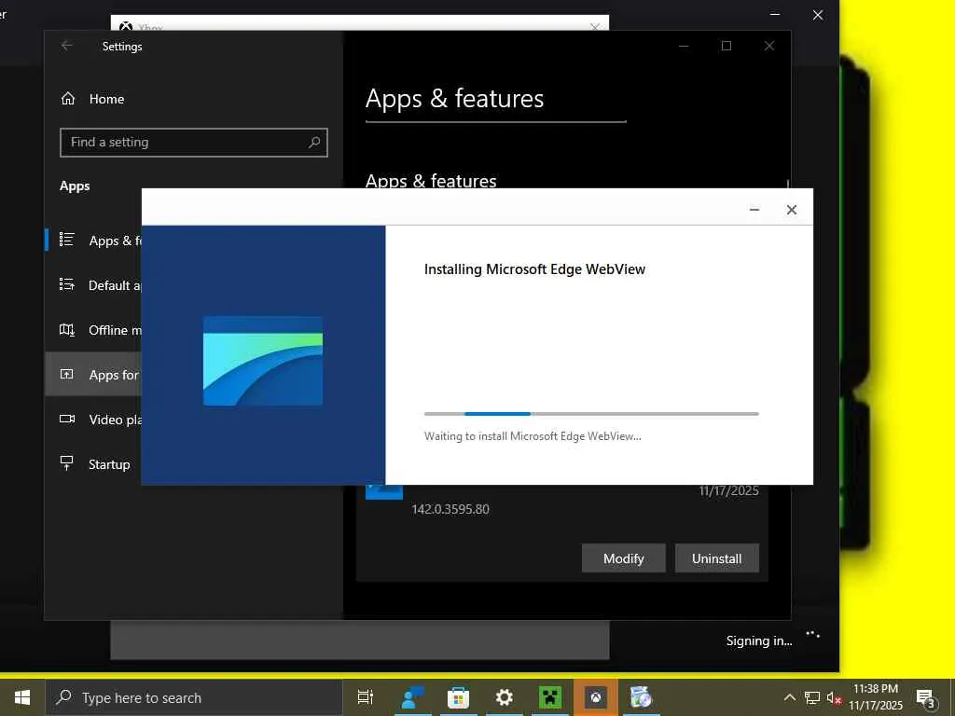Open the Windows Start menu

pos(22,697)
